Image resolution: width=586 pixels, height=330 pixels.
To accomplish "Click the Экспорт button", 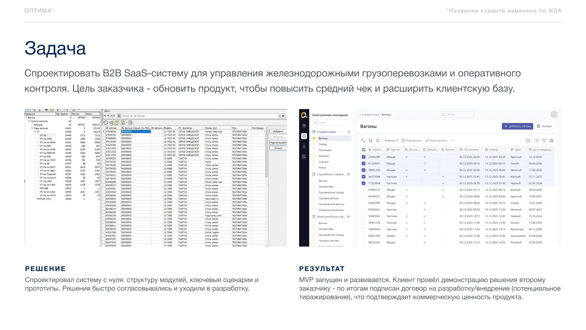I will point(545,126).
